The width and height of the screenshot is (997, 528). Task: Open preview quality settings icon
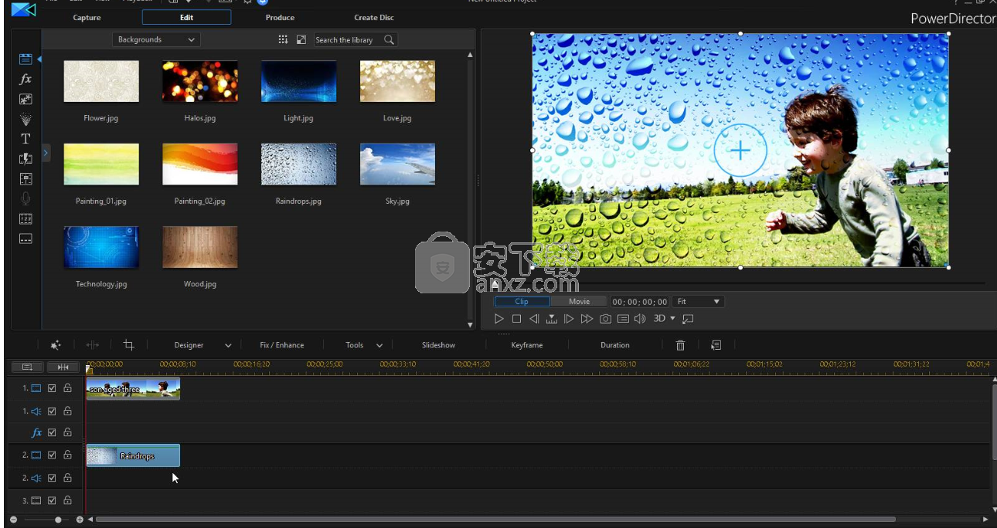coord(623,319)
